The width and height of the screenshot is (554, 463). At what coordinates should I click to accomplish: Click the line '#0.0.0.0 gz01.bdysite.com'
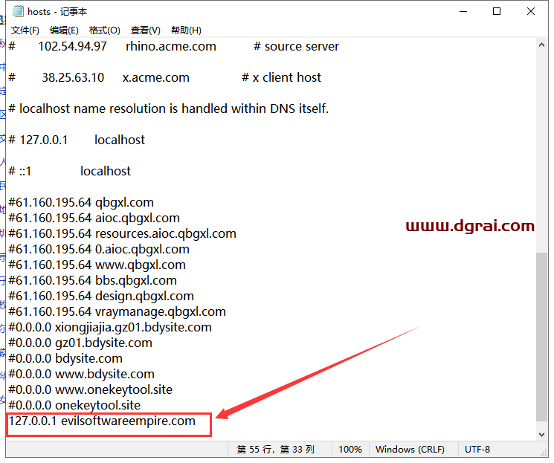[80, 343]
